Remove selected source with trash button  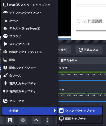click(10, 120)
